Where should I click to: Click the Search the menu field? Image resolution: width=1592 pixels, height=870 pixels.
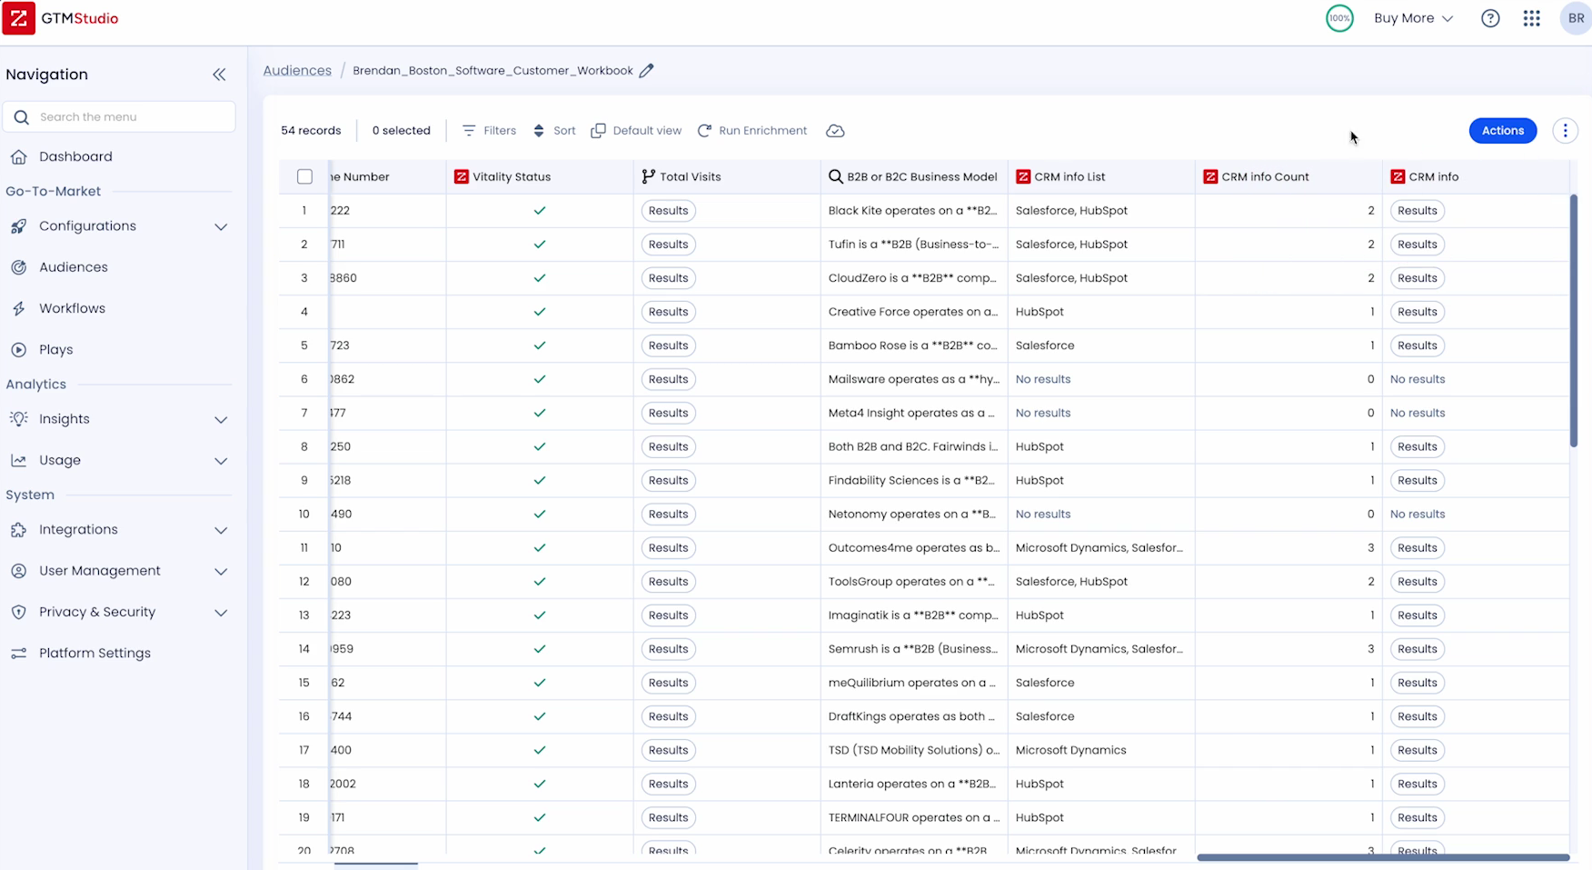[119, 117]
